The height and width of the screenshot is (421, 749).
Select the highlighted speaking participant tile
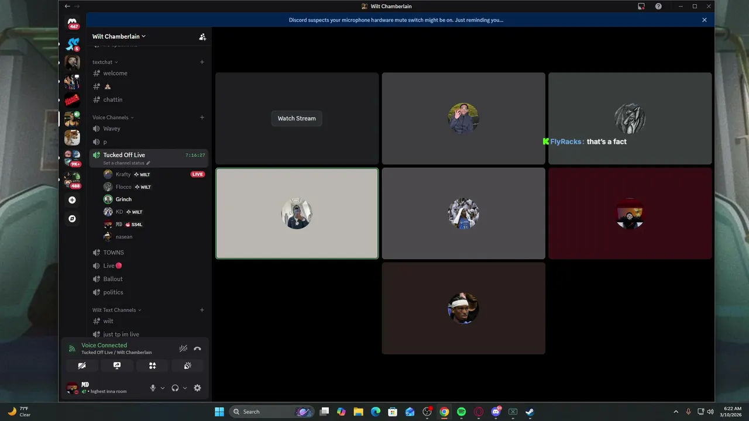pos(297,213)
